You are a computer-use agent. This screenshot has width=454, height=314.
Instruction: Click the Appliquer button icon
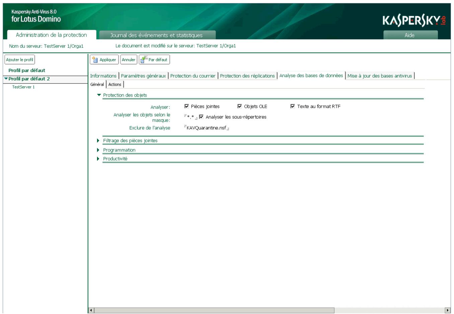point(95,60)
